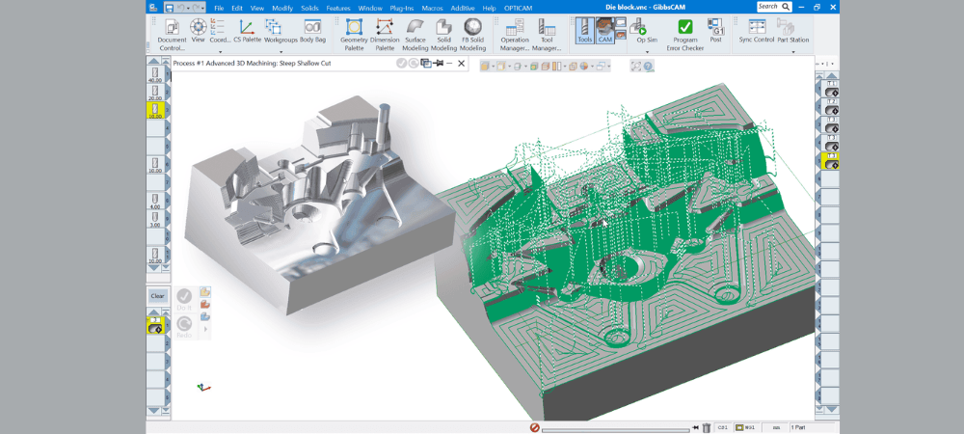Open the Redo history dropdown
The image size is (964, 434).
point(204,8)
